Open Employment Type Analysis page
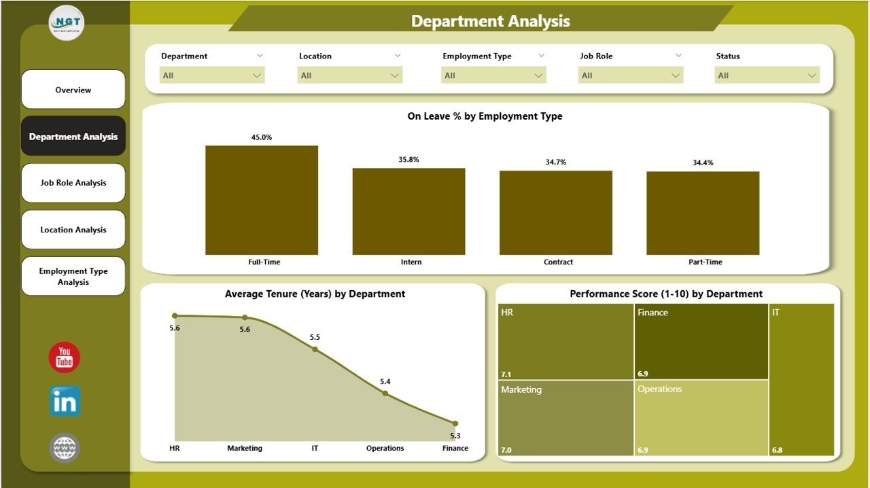This screenshot has width=870, height=488. click(x=73, y=275)
